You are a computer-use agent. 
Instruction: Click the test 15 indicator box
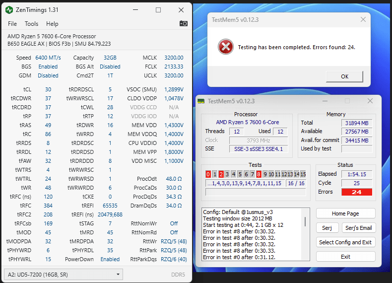(303, 174)
